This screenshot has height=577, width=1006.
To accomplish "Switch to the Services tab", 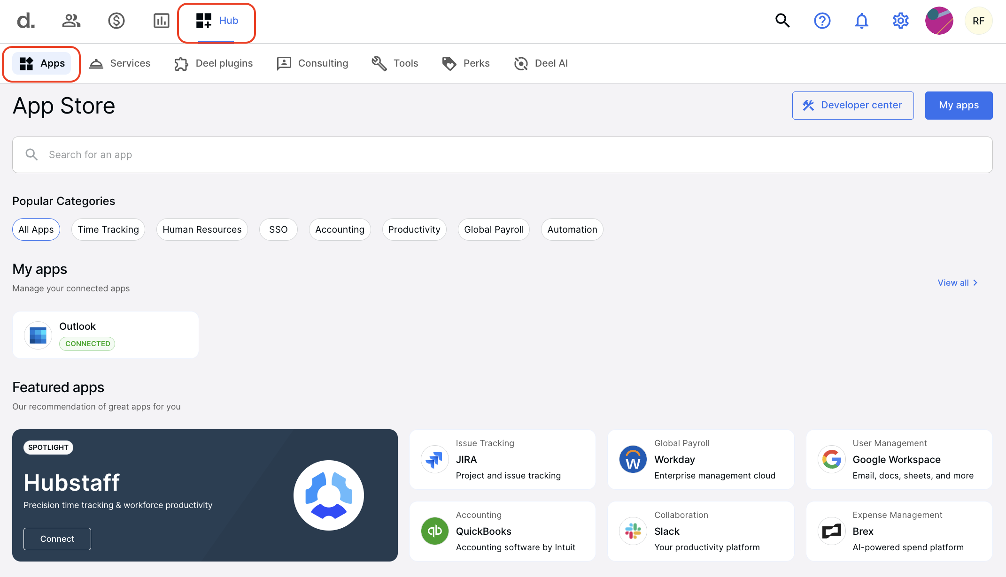I will pyautogui.click(x=120, y=63).
